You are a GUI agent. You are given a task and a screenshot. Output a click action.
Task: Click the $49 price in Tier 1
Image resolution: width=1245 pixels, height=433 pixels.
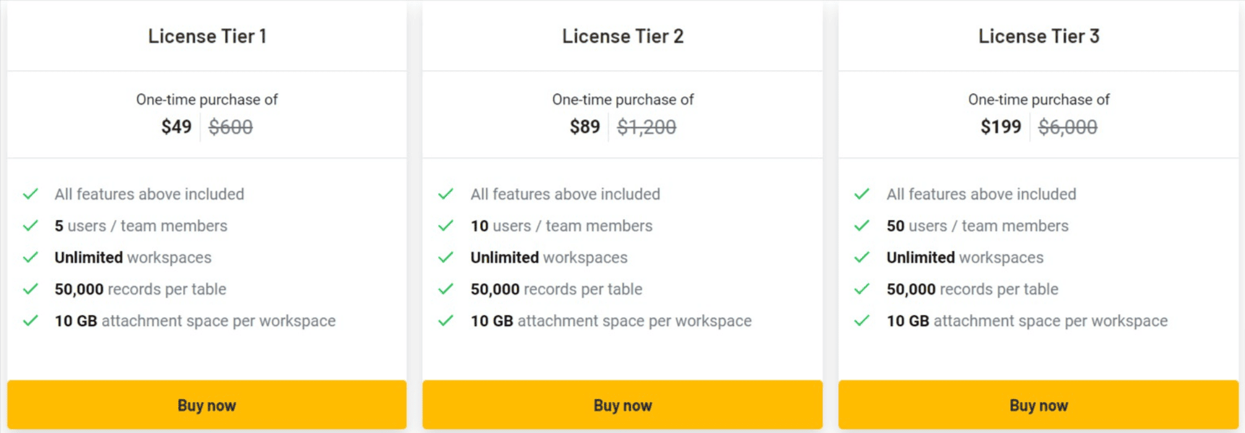[176, 127]
